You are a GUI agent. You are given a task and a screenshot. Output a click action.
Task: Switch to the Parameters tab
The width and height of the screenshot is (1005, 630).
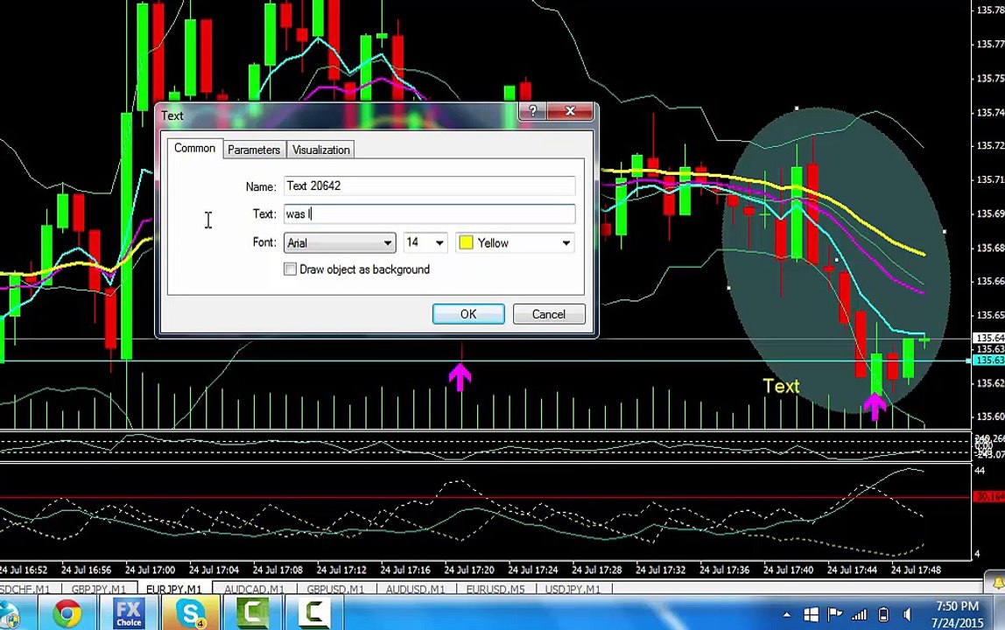click(x=254, y=150)
